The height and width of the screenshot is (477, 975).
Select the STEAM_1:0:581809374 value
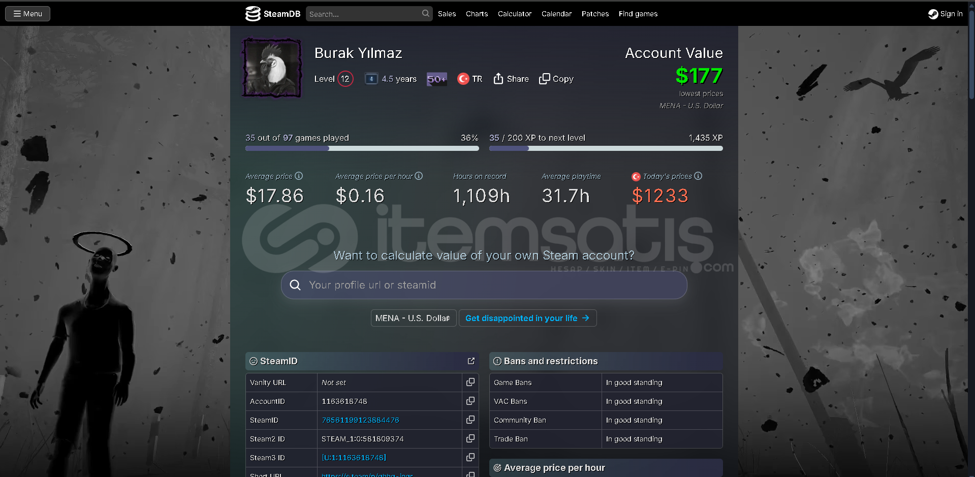pyautogui.click(x=363, y=439)
